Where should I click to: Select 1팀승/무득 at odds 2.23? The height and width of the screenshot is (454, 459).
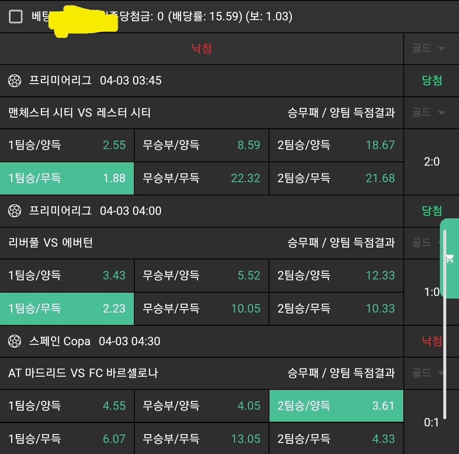[x=67, y=308]
